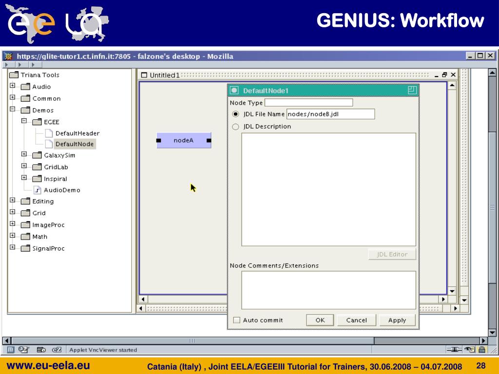Click OK in the DefaultNode1 dialog
The width and height of the screenshot is (499, 374).
click(x=320, y=320)
